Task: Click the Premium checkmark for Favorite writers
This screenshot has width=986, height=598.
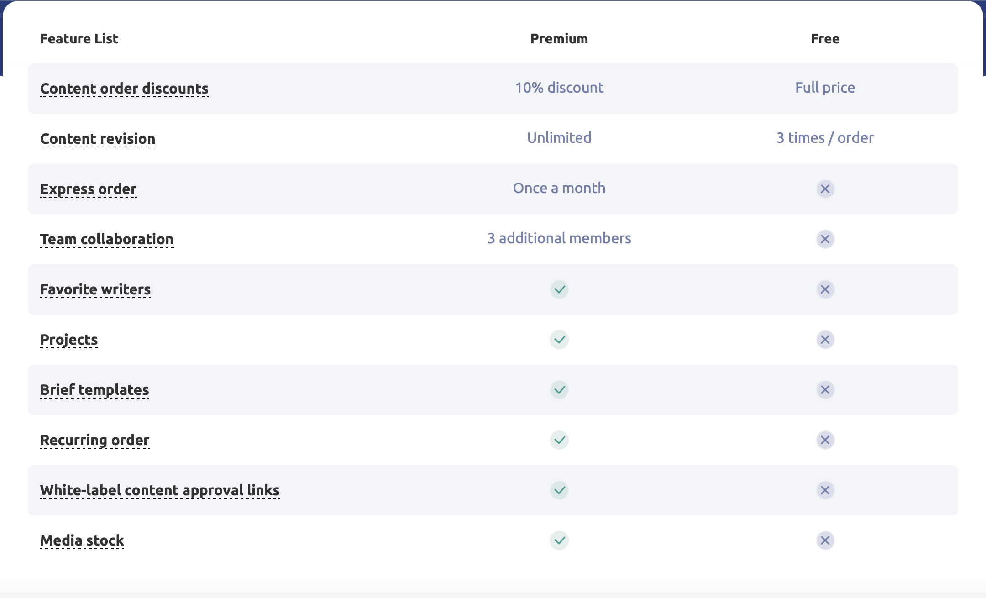Action: coord(559,289)
